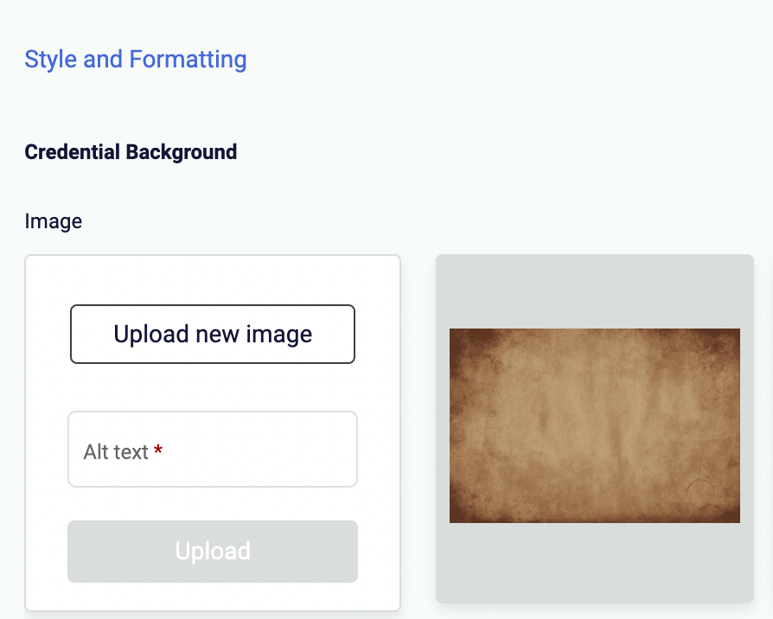Viewport: 773px width, 619px height.
Task: Click the red required asterisk beside Alt text
Action: click(158, 450)
